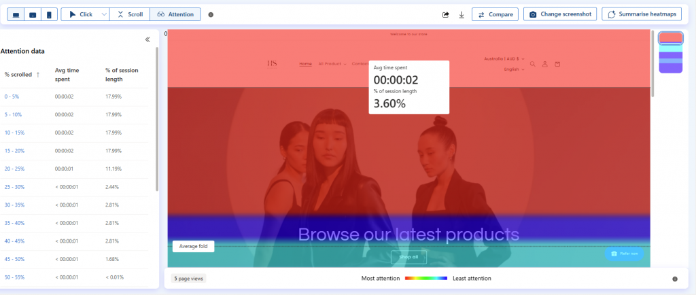Image resolution: width=696 pixels, height=295 pixels.
Task: Expand the Australia | AUD $ country selector
Action: click(x=504, y=58)
